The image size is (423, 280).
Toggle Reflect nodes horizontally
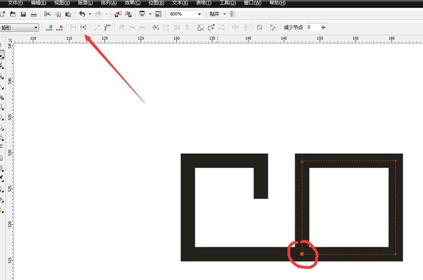pyautogui.click(x=235, y=27)
